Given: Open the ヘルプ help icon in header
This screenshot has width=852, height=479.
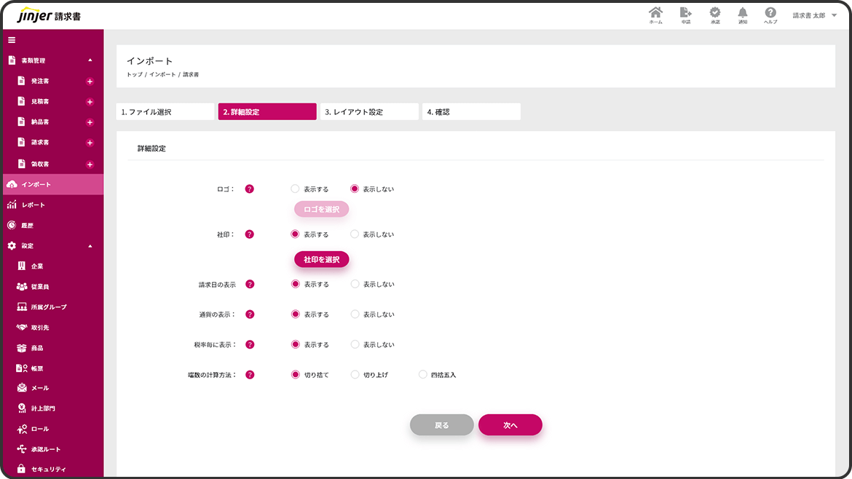Looking at the screenshot, I should click(770, 14).
